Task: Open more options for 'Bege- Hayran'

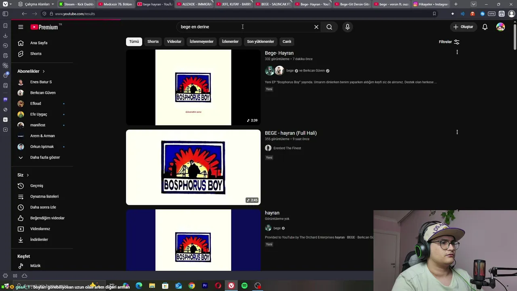Action: pos(457,52)
